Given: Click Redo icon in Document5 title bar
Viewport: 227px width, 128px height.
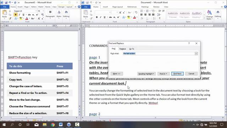Looking at the screenshot, I should point(15,2).
